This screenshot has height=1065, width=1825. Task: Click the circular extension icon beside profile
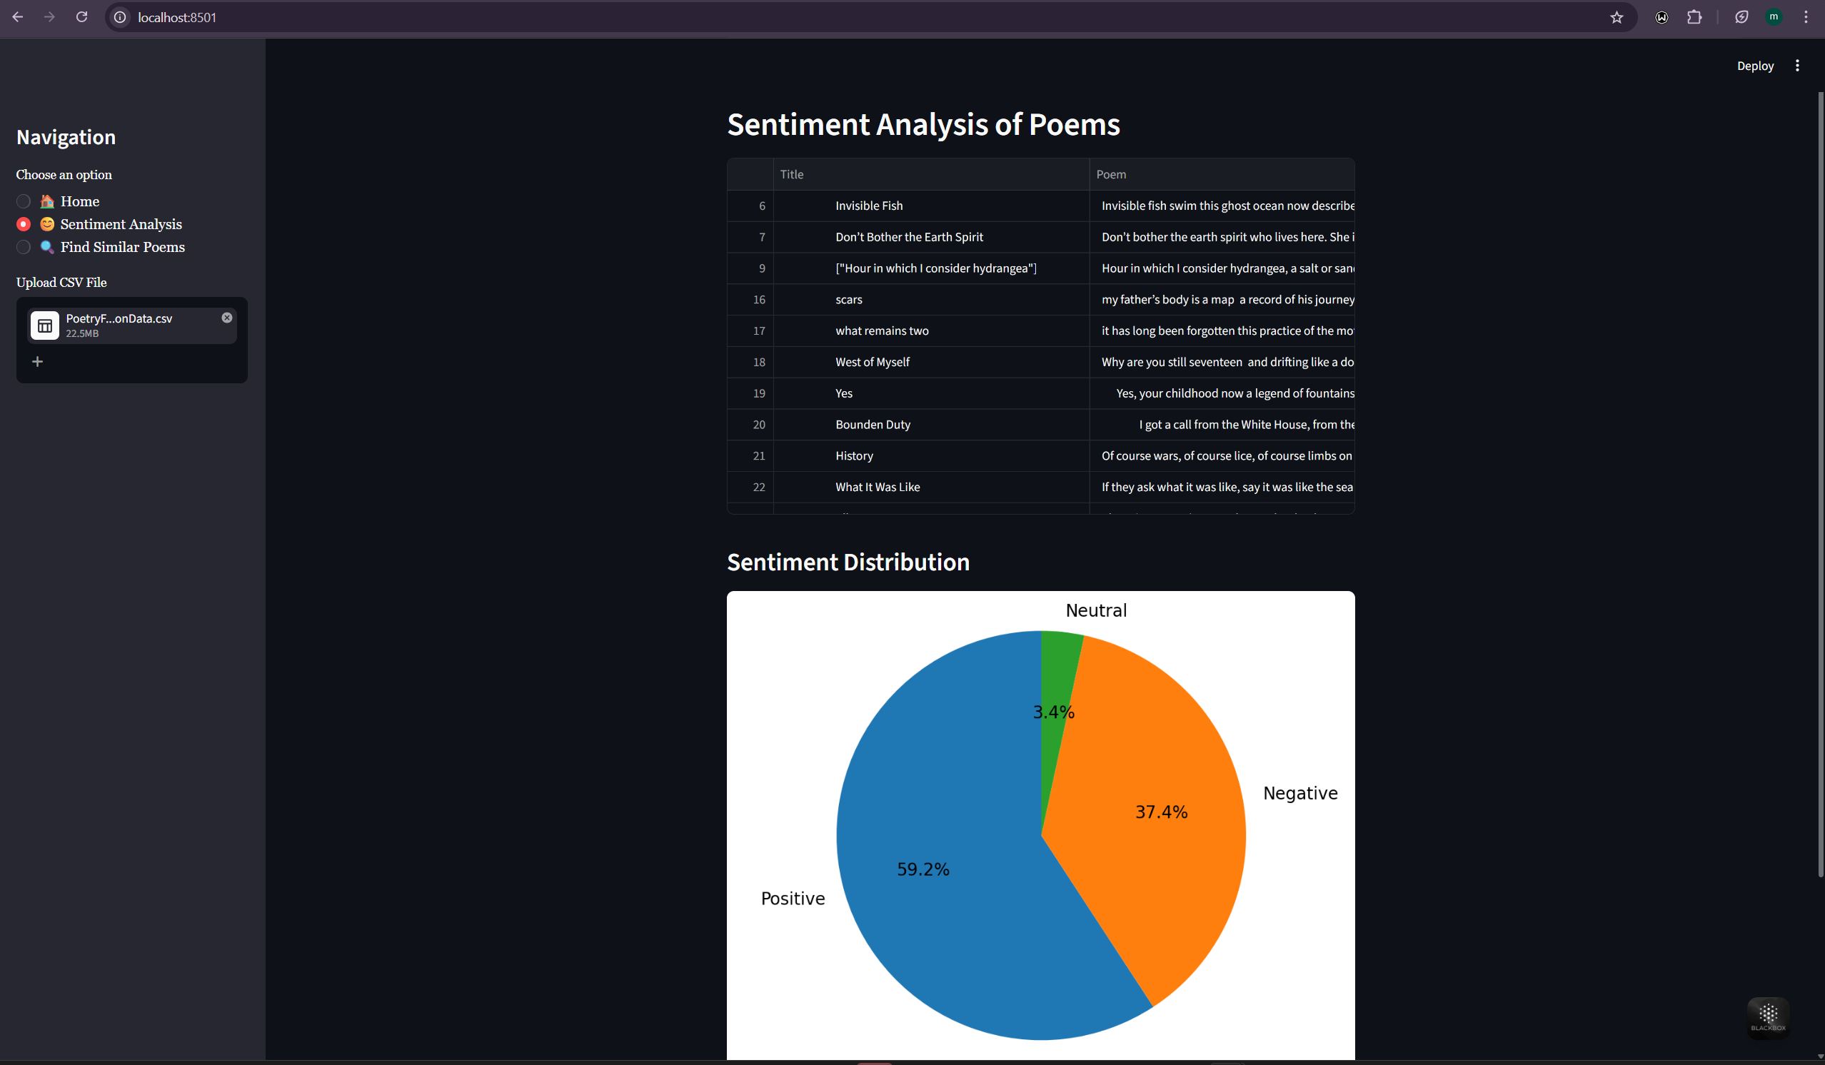click(x=1741, y=17)
